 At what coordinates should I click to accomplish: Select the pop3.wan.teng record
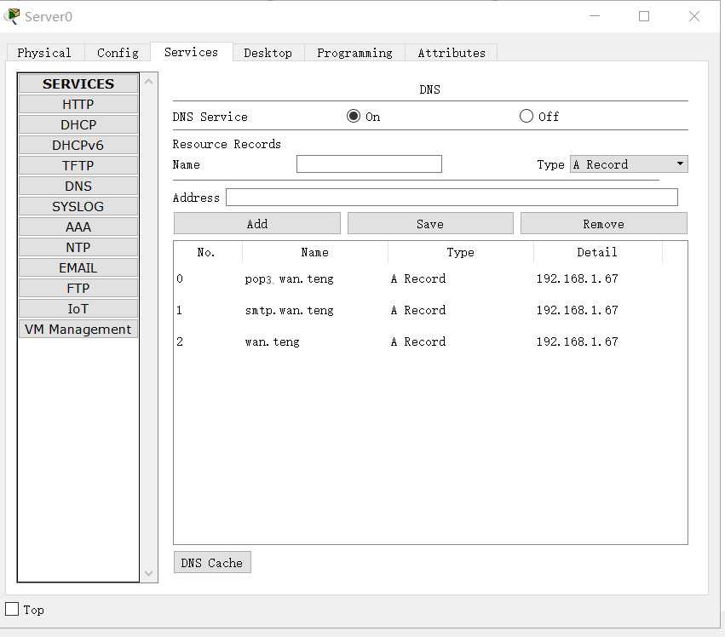pyautogui.click(x=290, y=279)
